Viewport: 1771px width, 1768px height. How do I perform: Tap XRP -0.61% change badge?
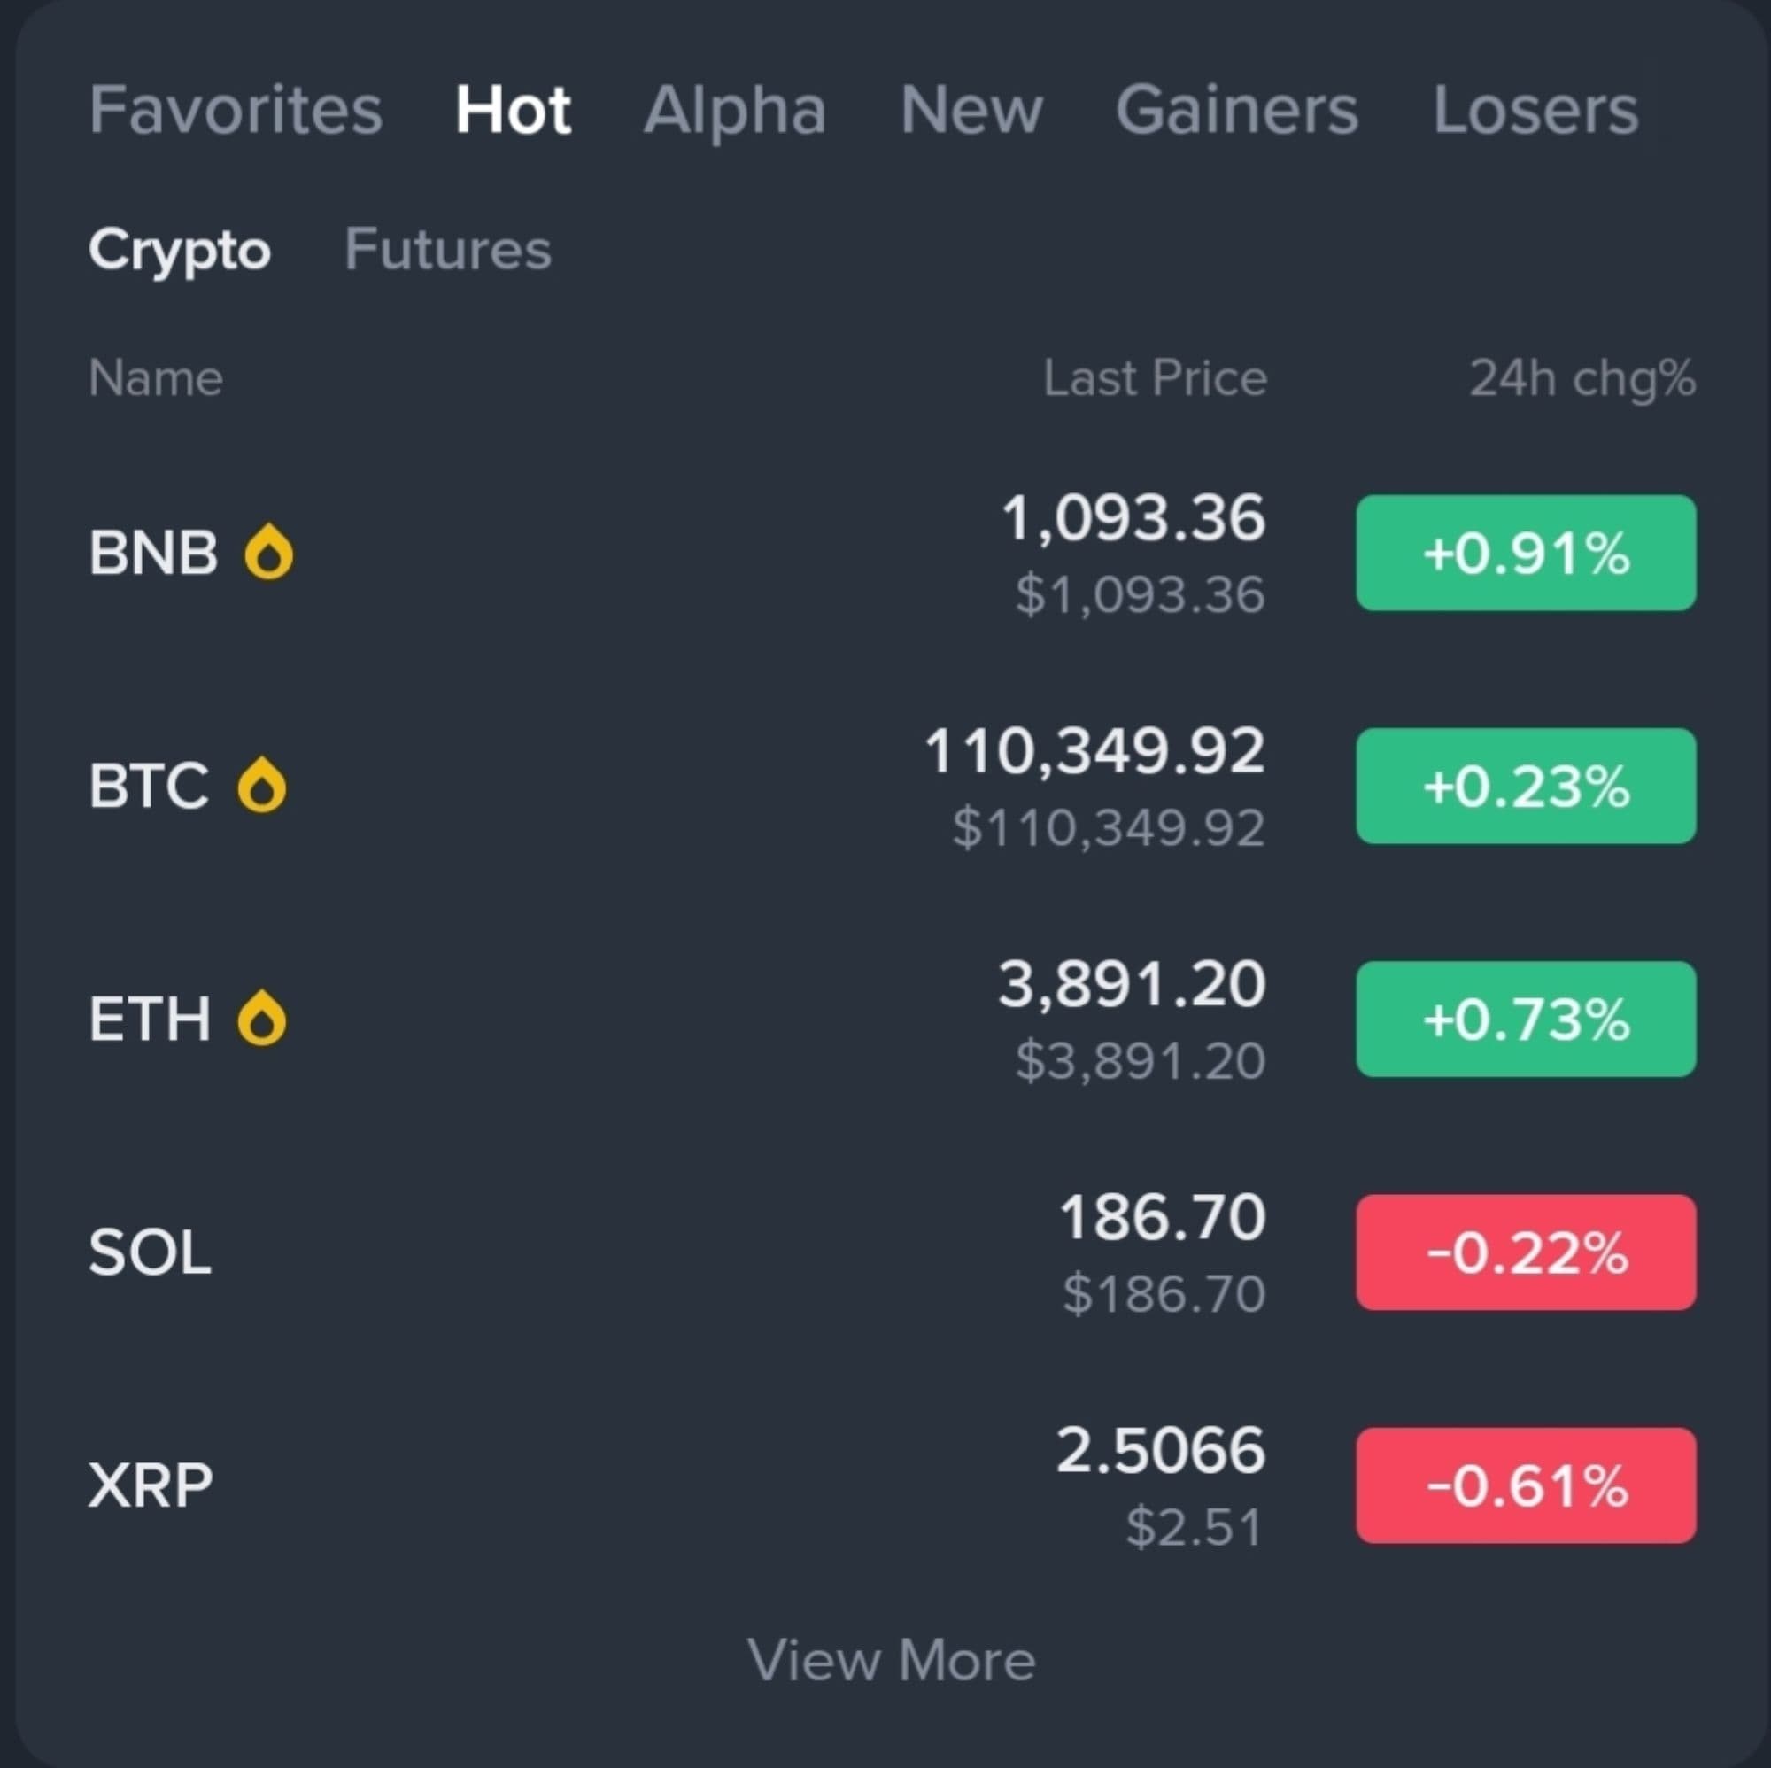pos(1526,1485)
